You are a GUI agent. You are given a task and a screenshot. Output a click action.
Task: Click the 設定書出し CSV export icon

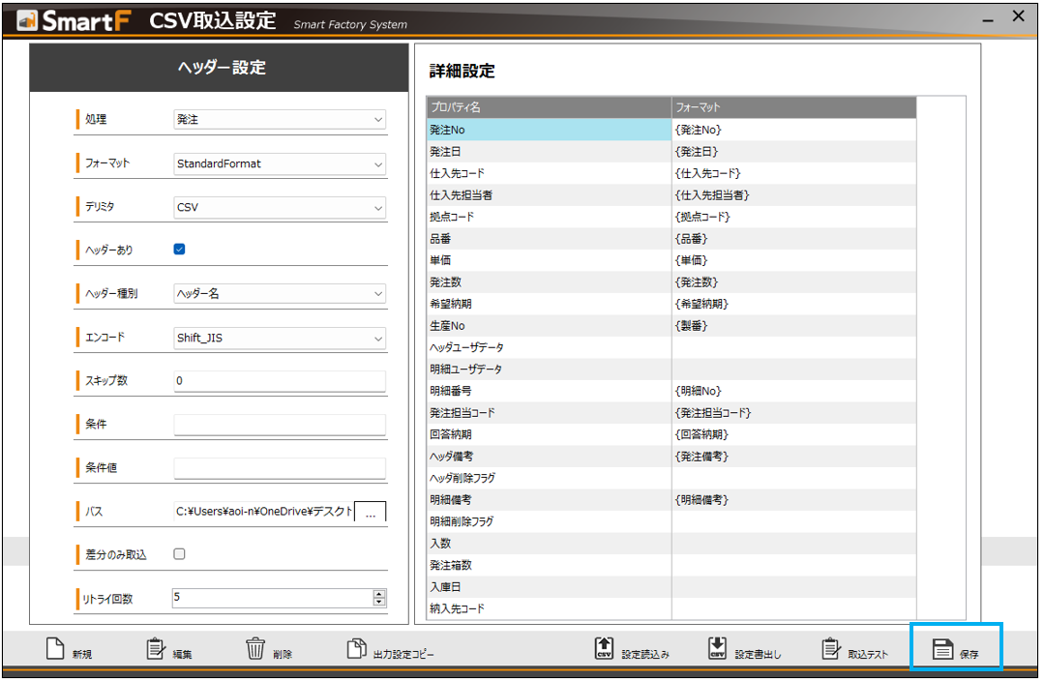(x=717, y=649)
